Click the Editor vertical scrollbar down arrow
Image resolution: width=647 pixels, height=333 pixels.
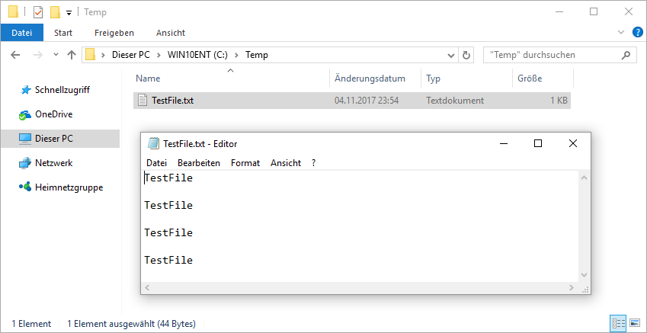click(585, 275)
